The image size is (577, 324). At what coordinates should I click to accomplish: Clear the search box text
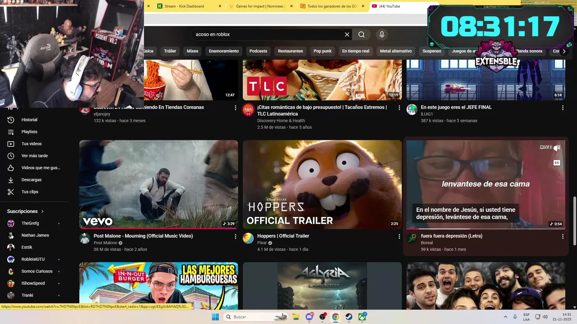click(x=347, y=35)
